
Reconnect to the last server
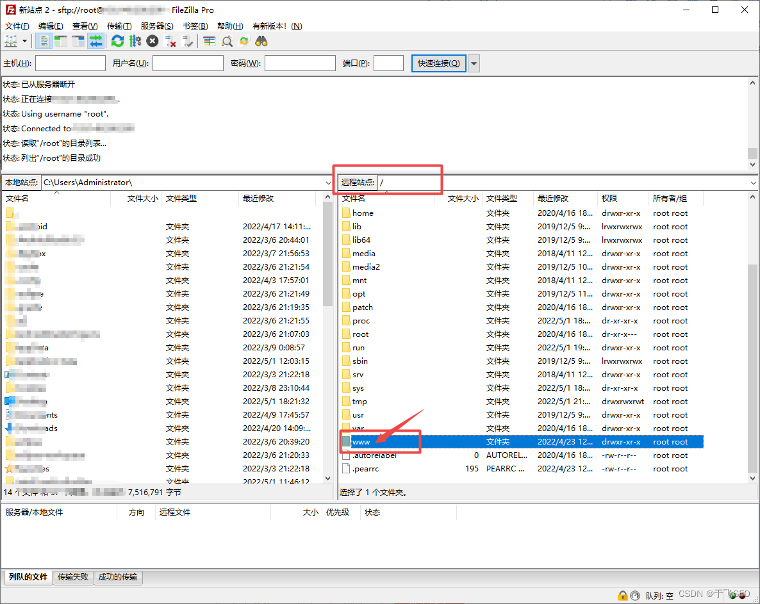(187, 41)
